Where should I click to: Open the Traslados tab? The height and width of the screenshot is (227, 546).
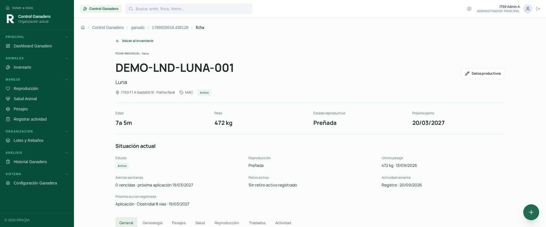click(x=257, y=223)
